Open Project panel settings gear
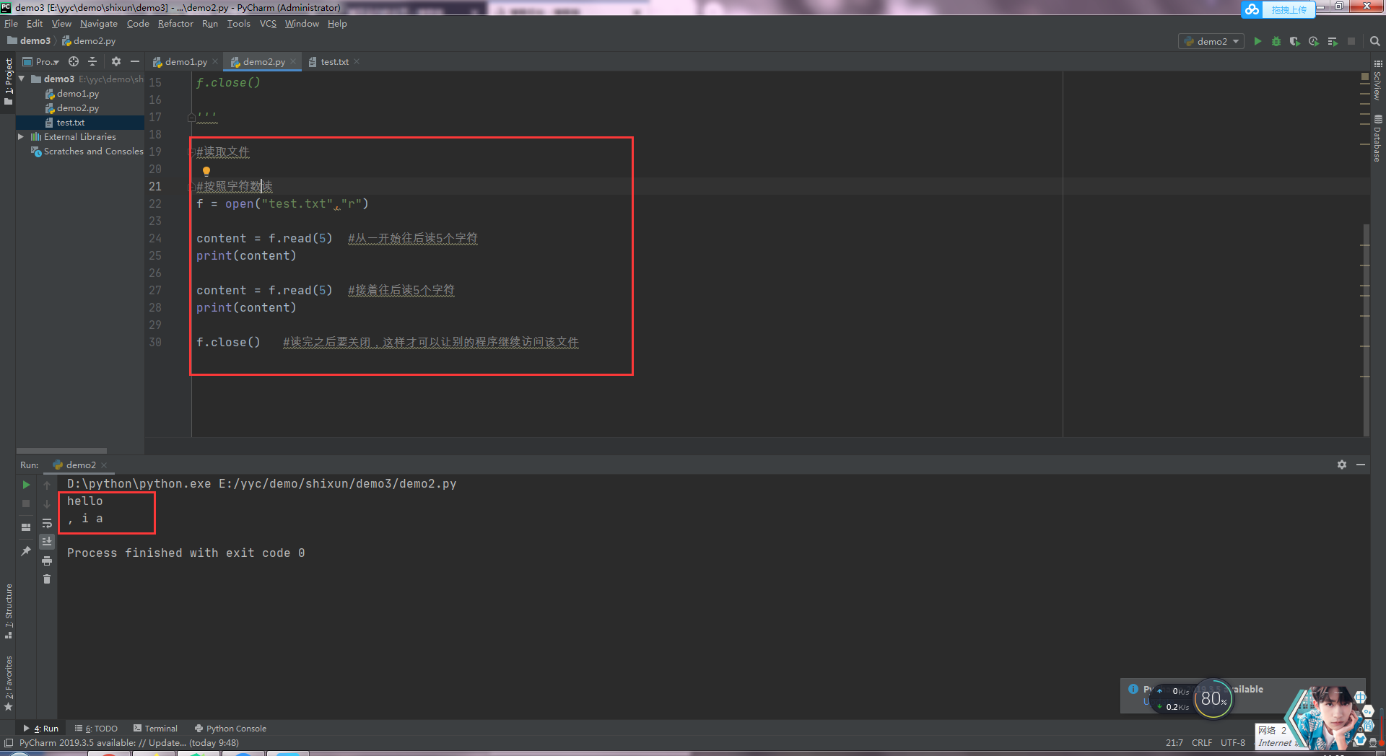The height and width of the screenshot is (756, 1386). pyautogui.click(x=116, y=61)
